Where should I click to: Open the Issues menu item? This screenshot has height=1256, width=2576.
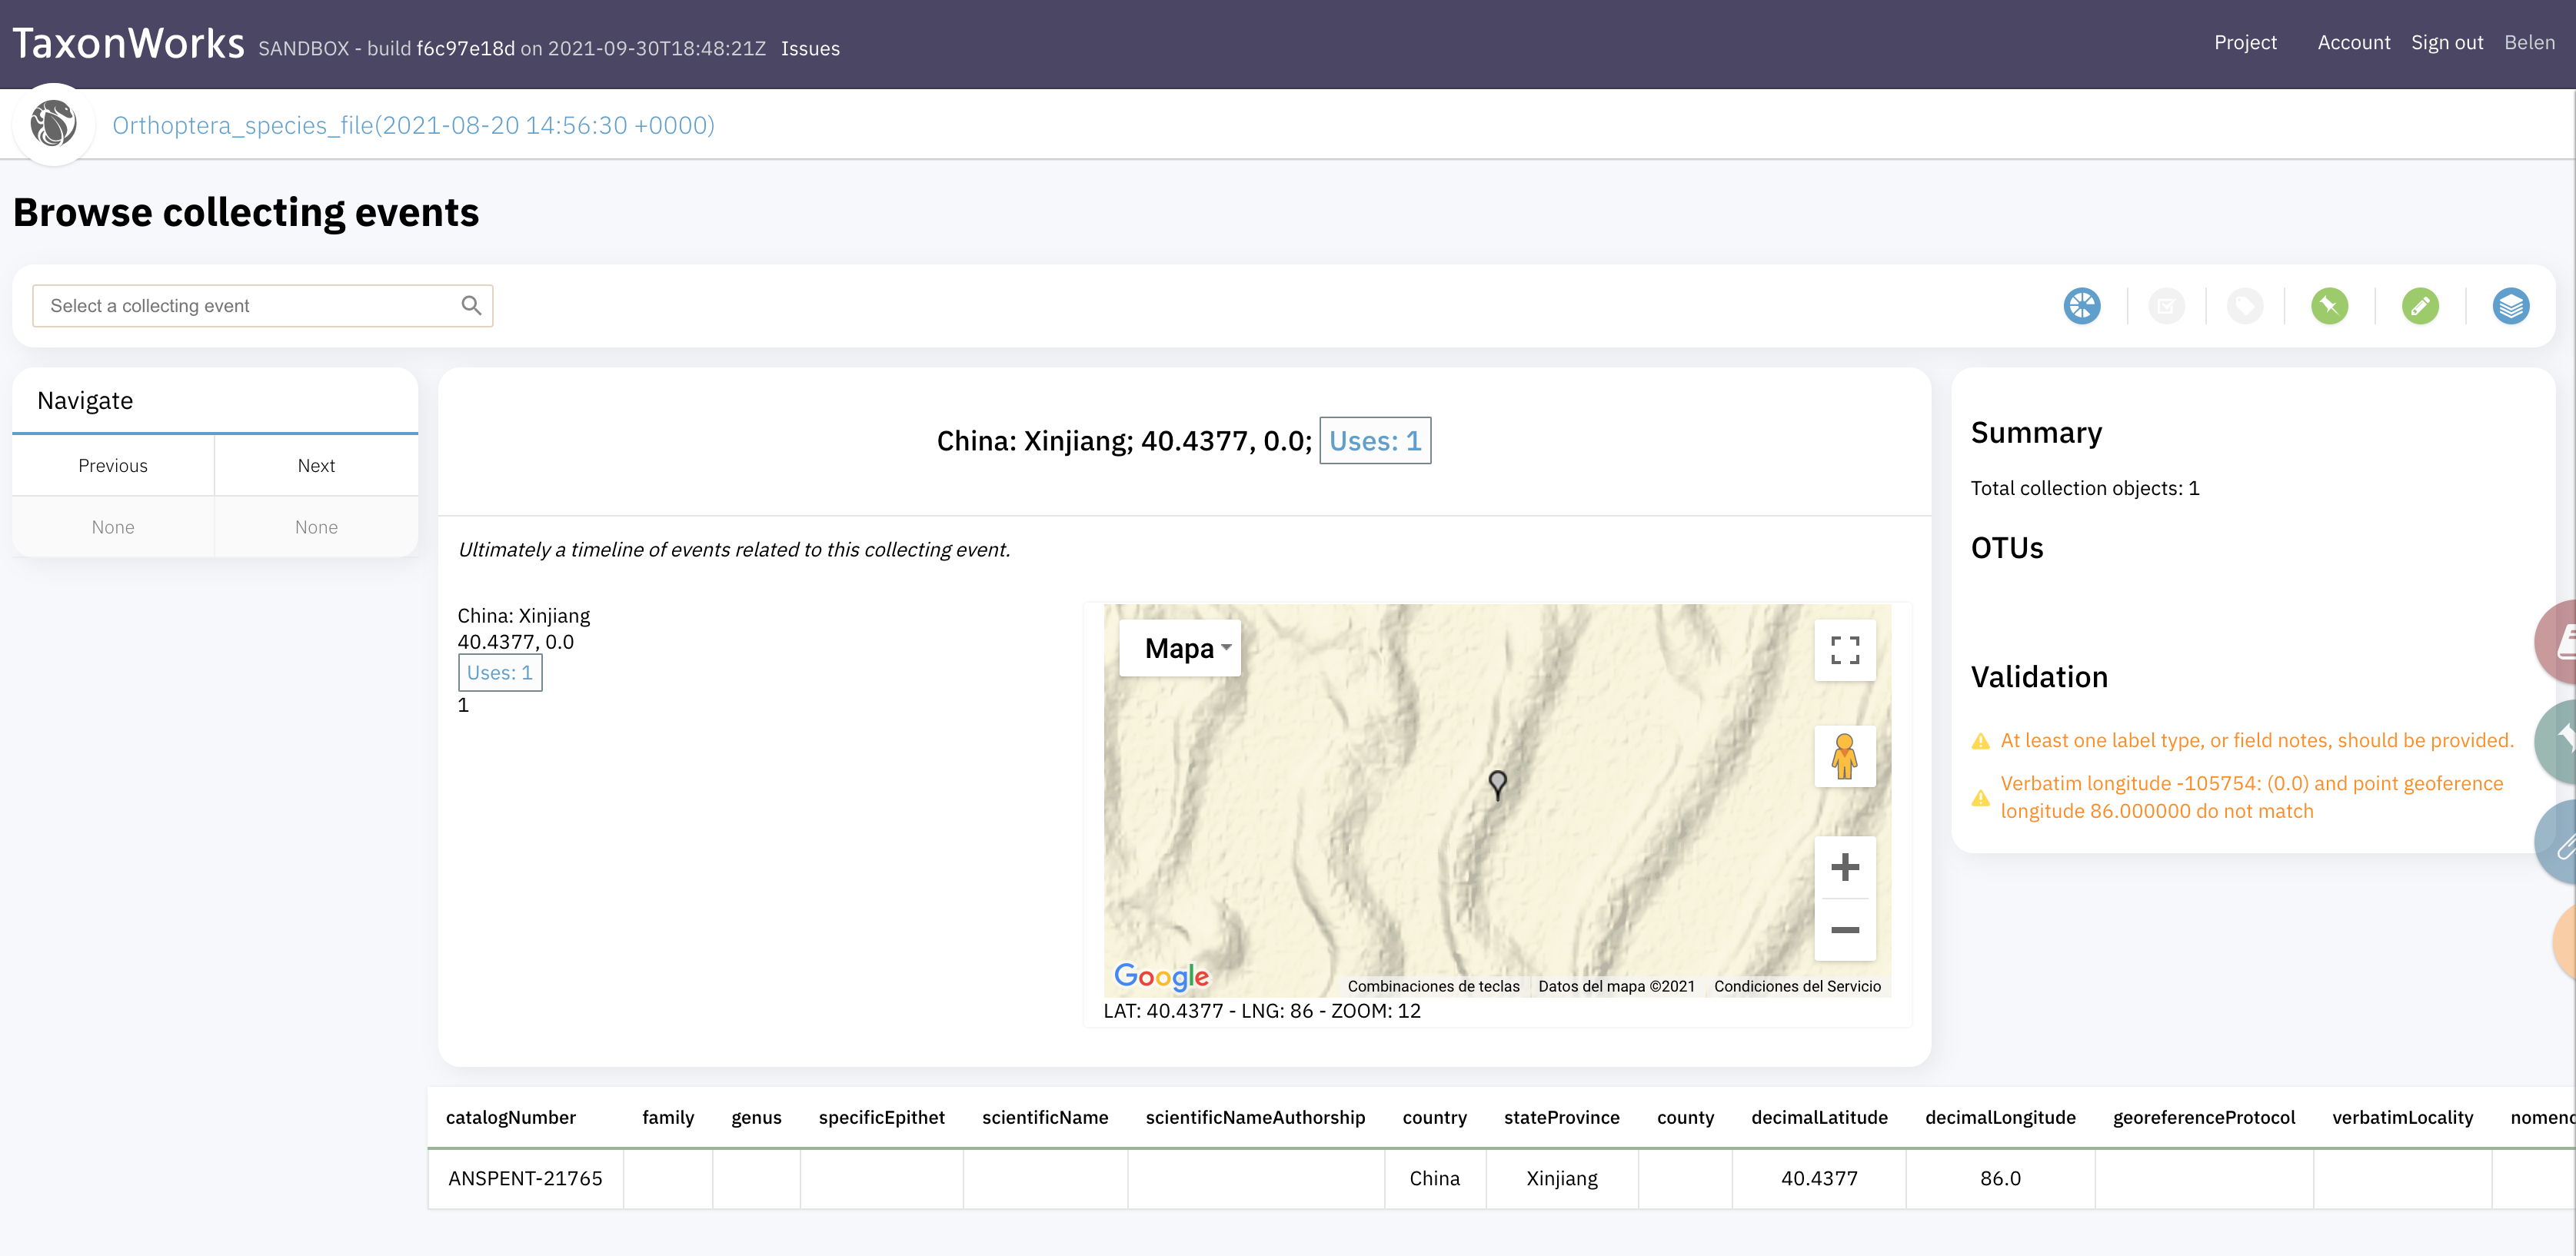[810, 48]
